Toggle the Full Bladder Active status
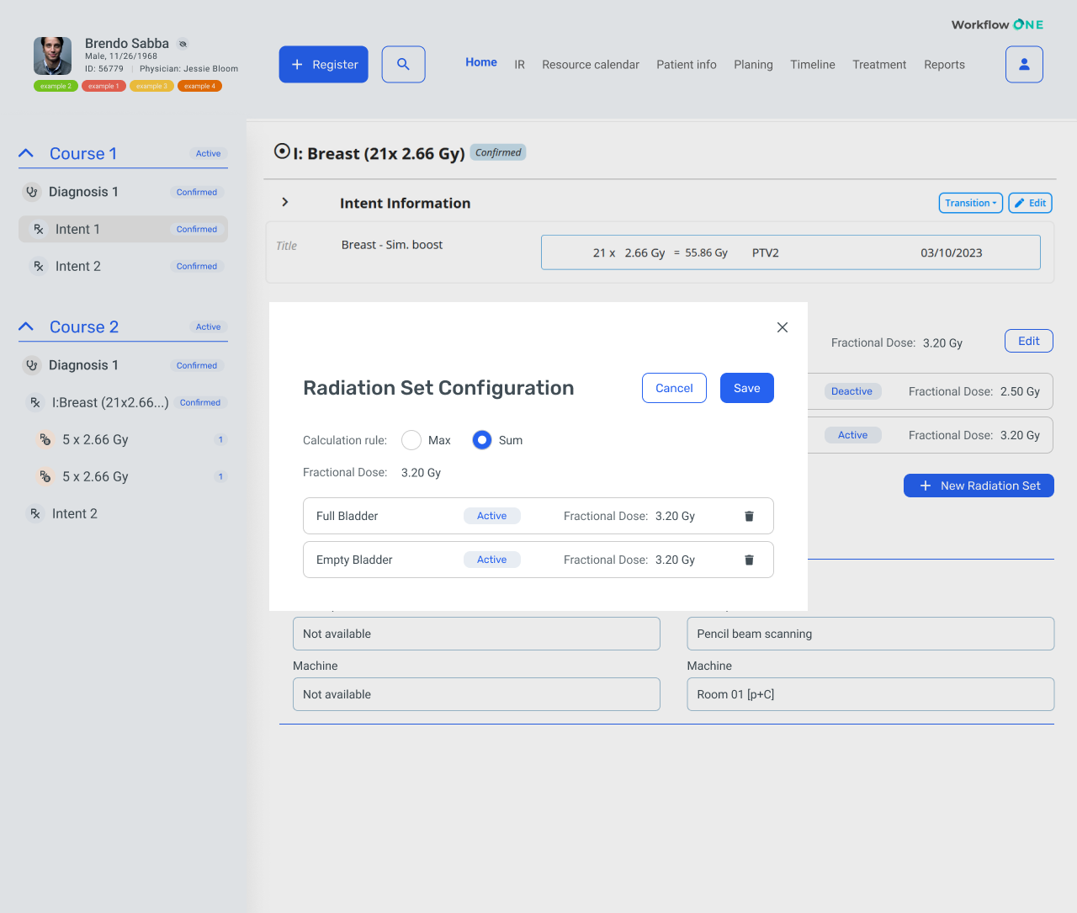This screenshot has height=913, width=1077. [x=492, y=516]
